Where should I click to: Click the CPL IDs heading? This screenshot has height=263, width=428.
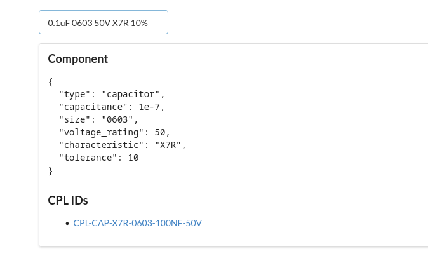pyautogui.click(x=68, y=201)
